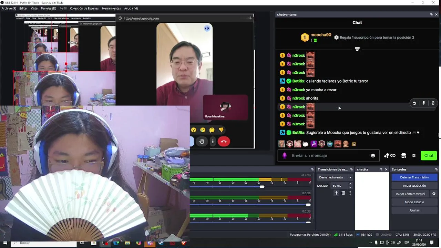Click red hang-up button in Meet preview

(224, 142)
